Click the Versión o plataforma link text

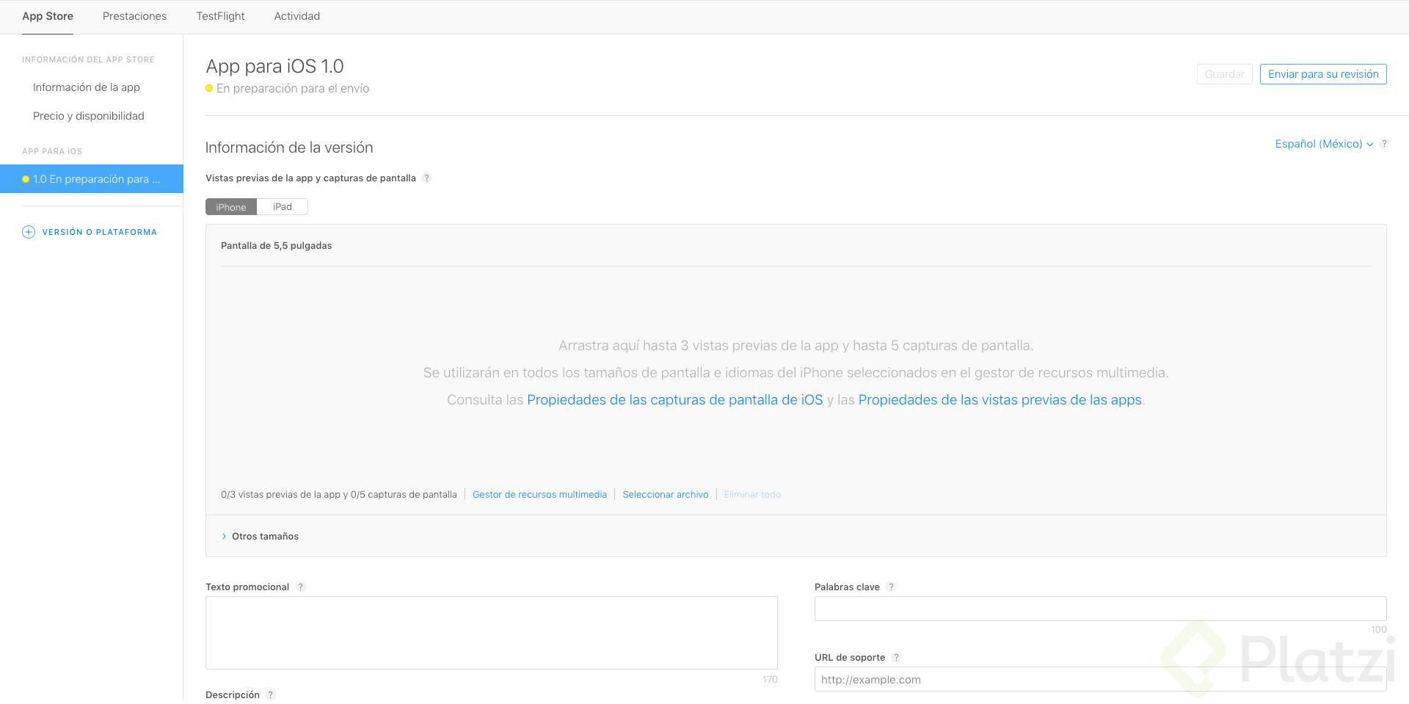100,232
